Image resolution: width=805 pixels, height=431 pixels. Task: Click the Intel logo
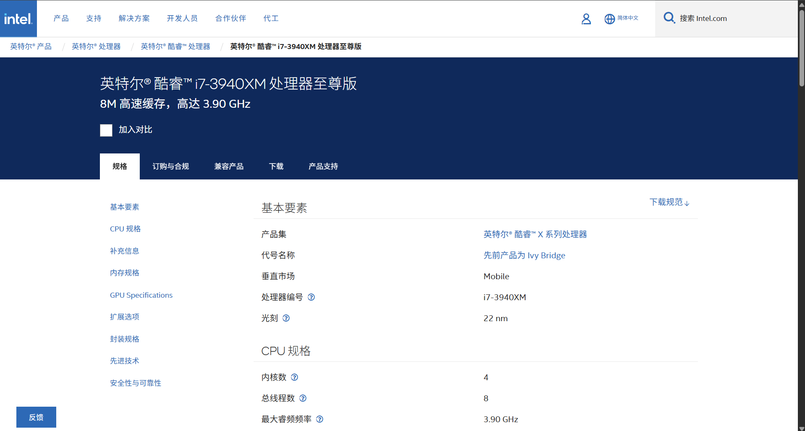pos(18,18)
